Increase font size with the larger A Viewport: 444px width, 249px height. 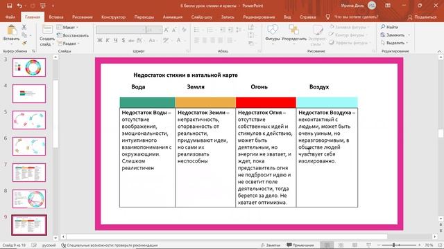coord(166,30)
